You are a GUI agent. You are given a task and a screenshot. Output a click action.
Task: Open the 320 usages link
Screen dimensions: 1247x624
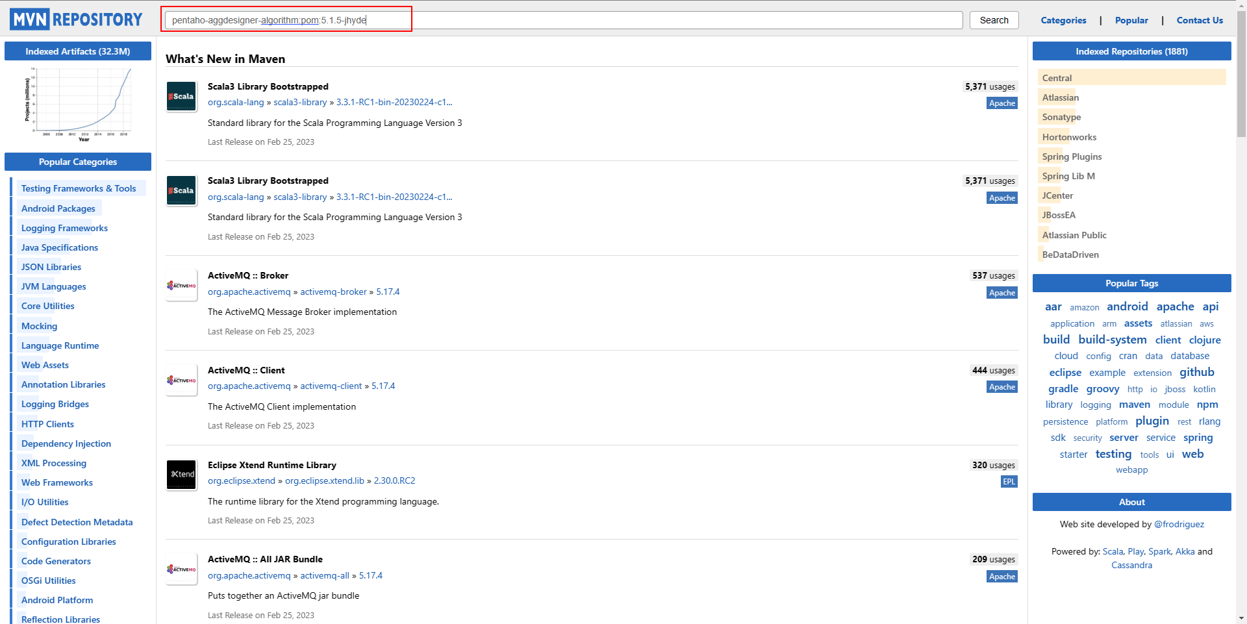click(994, 465)
